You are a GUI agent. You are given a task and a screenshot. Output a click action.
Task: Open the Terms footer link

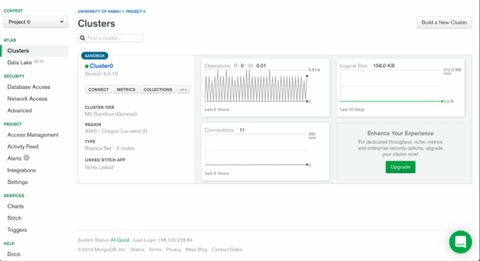(x=155, y=250)
